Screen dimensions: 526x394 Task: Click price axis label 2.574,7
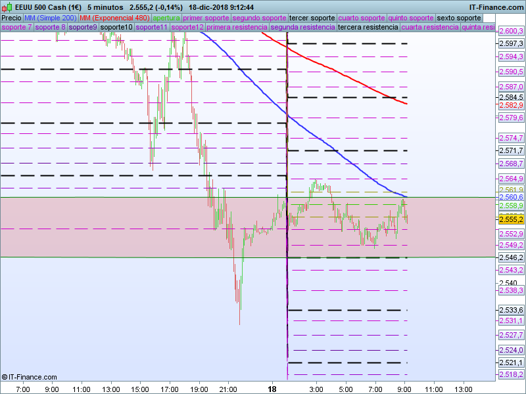511,138
